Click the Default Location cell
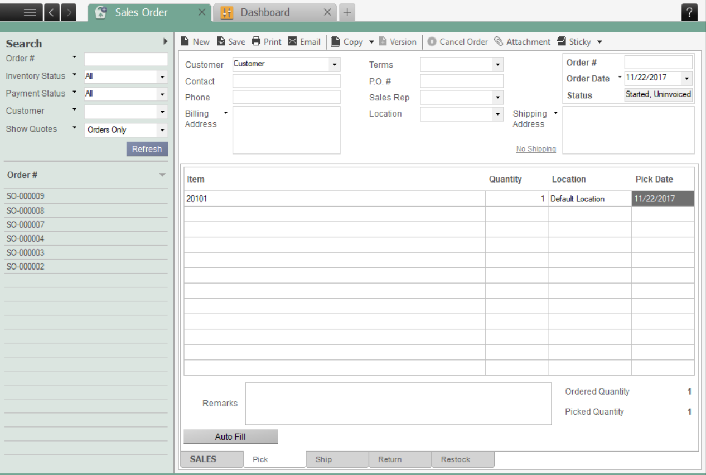 coord(590,199)
